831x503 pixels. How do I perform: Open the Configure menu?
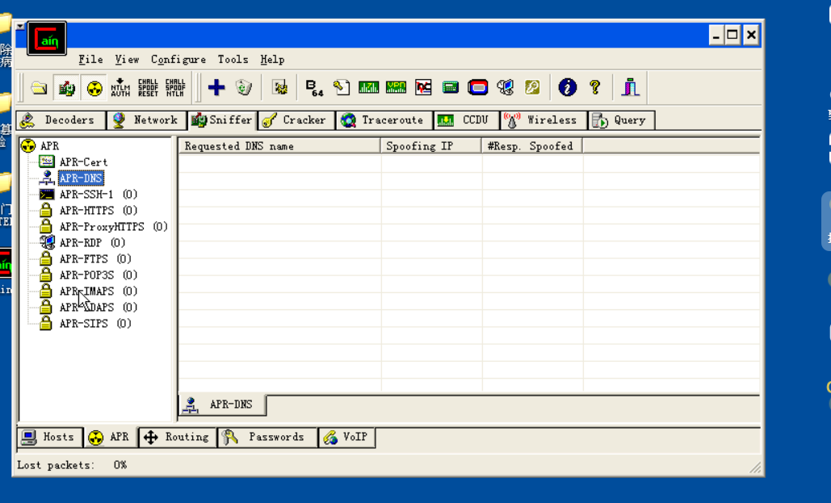[x=178, y=60]
